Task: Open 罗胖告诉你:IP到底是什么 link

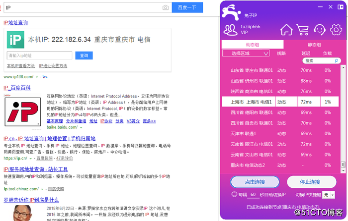Action: (x=31, y=200)
